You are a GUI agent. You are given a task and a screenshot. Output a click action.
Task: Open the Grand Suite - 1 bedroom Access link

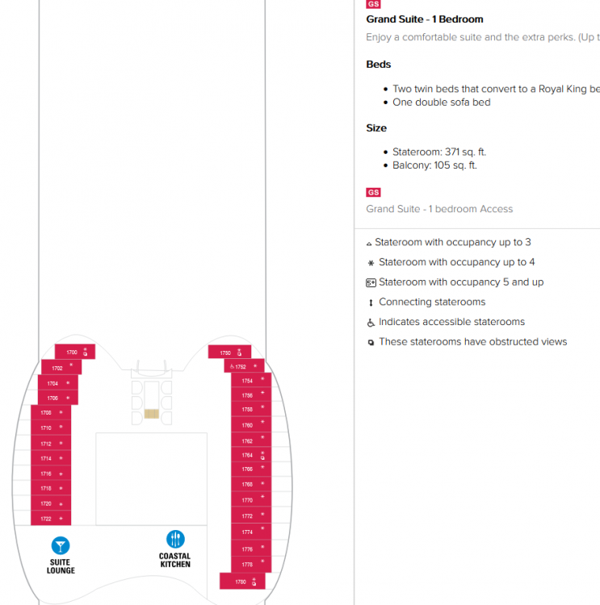439,209
